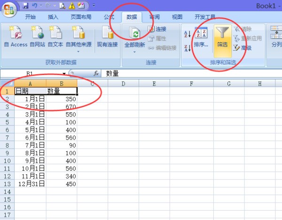Click in the formula bar showing 数量

pyautogui.click(x=192, y=73)
